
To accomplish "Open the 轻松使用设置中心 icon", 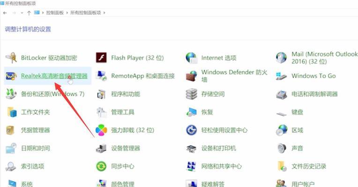I will coord(191,130).
